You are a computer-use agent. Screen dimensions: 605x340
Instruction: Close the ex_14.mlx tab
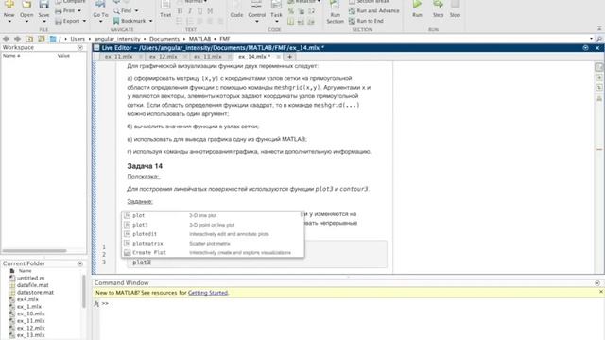[x=278, y=57]
